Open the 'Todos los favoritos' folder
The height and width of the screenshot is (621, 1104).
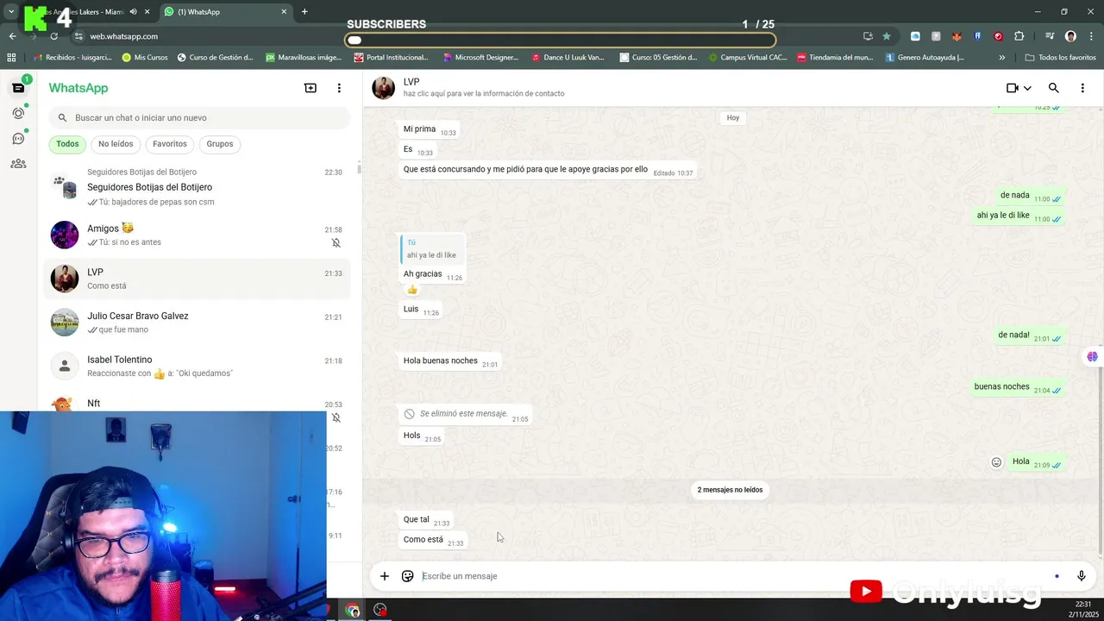pyautogui.click(x=1060, y=58)
